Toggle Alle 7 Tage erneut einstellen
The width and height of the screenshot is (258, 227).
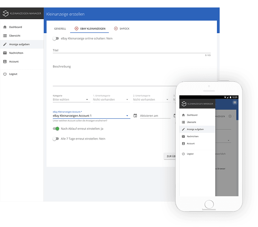click(55, 139)
